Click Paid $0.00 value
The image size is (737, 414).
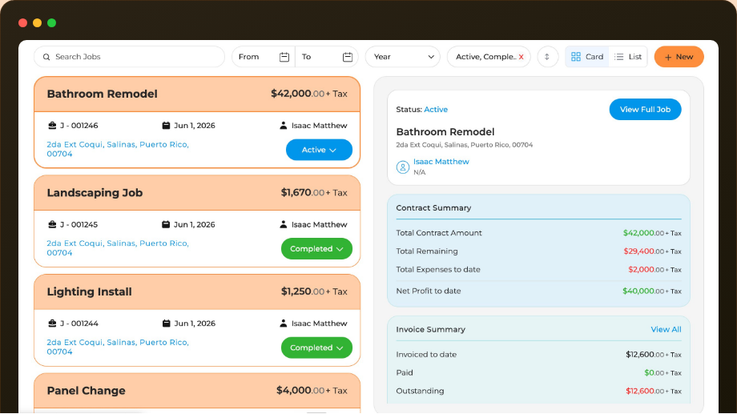point(662,372)
